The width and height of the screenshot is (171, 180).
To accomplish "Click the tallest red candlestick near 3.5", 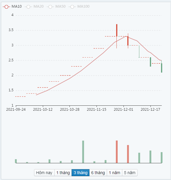I will tap(117, 30).
